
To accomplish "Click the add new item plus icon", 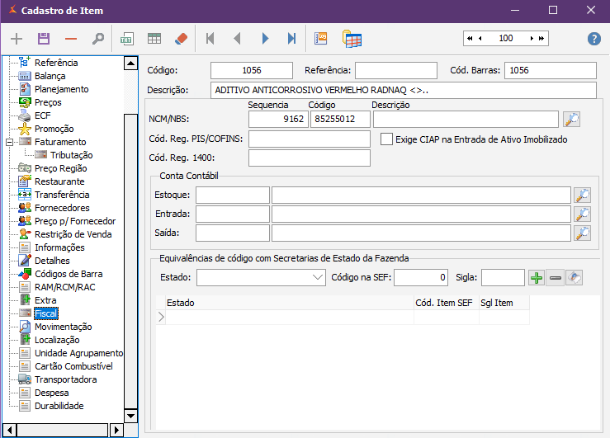I will [x=17, y=39].
